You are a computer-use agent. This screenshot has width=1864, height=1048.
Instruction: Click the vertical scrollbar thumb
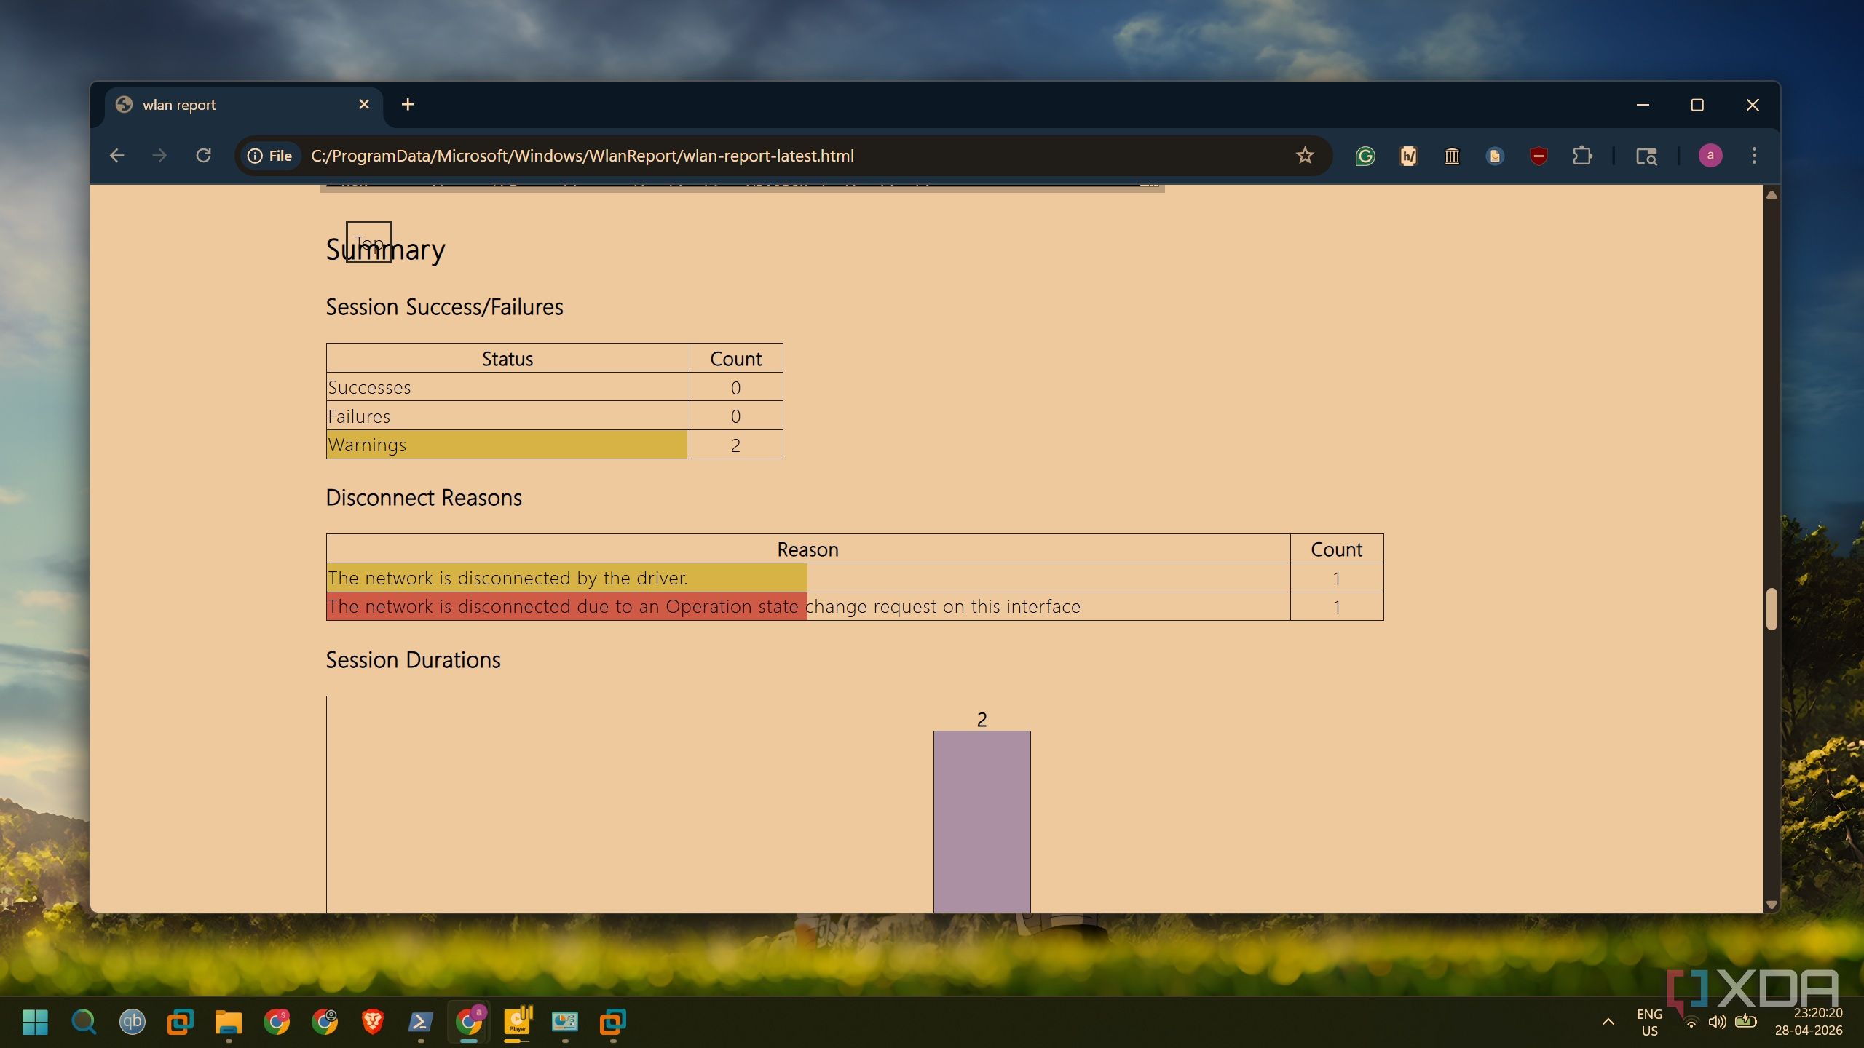tap(1772, 608)
